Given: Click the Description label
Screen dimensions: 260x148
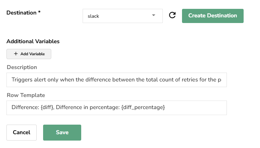Looking at the screenshot, I should pyautogui.click(x=22, y=67).
